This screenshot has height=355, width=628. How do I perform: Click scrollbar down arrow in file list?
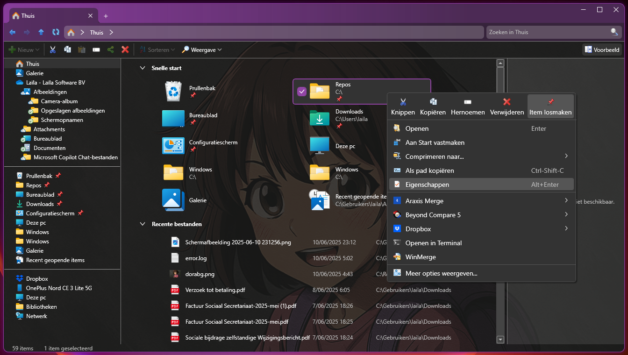click(500, 340)
